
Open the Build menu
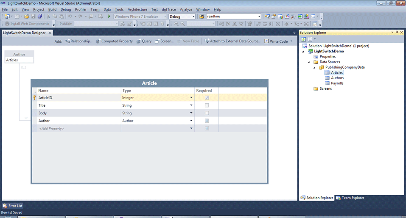(x=52, y=9)
